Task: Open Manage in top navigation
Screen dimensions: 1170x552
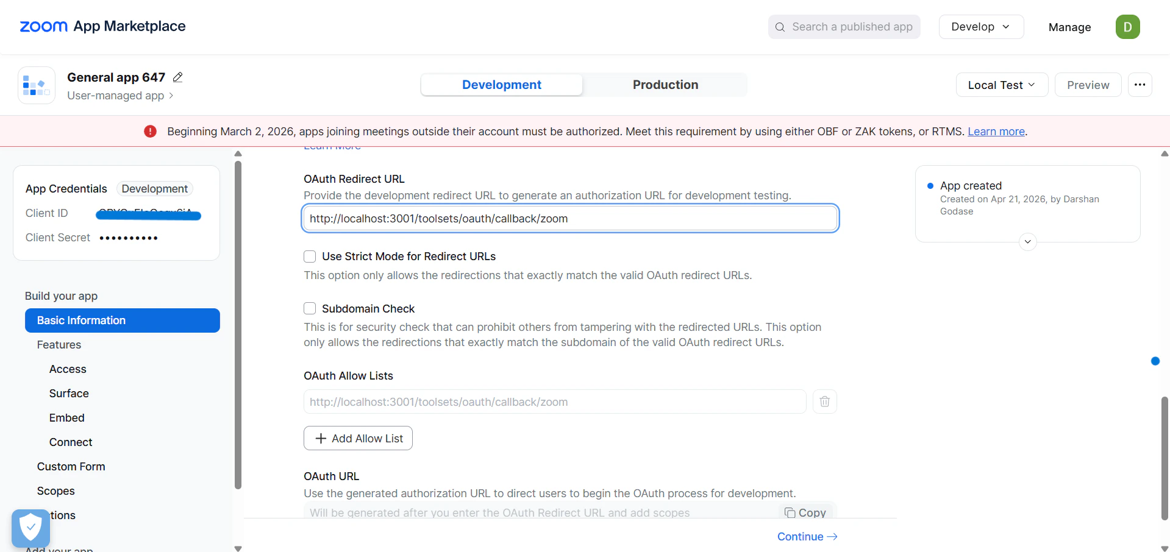Action: point(1069,27)
